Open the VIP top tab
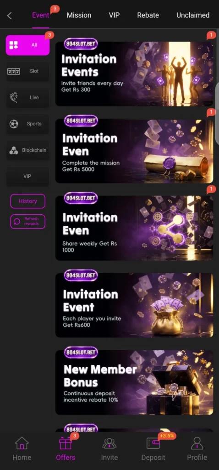The height and width of the screenshot is (470, 219). pos(114,15)
